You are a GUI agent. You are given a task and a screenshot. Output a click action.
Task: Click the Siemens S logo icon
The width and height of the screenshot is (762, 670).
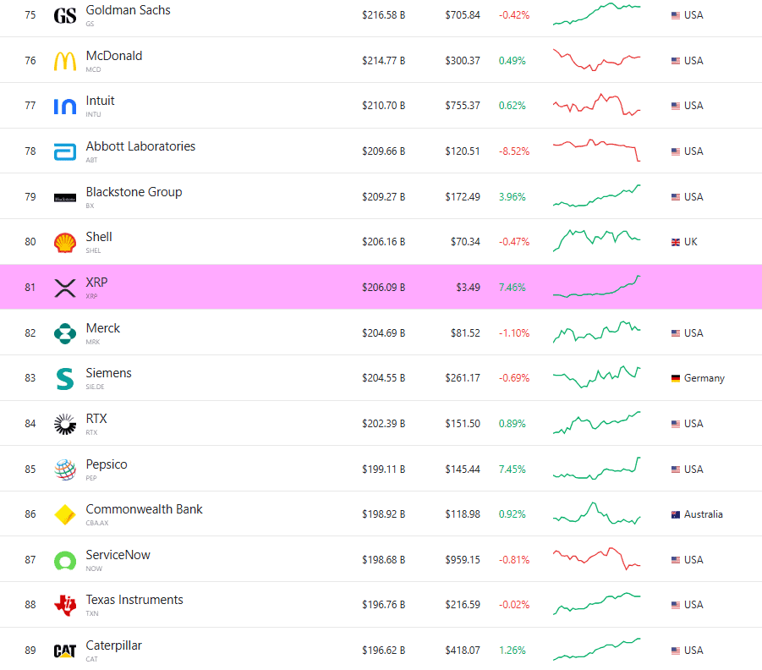[x=64, y=379]
